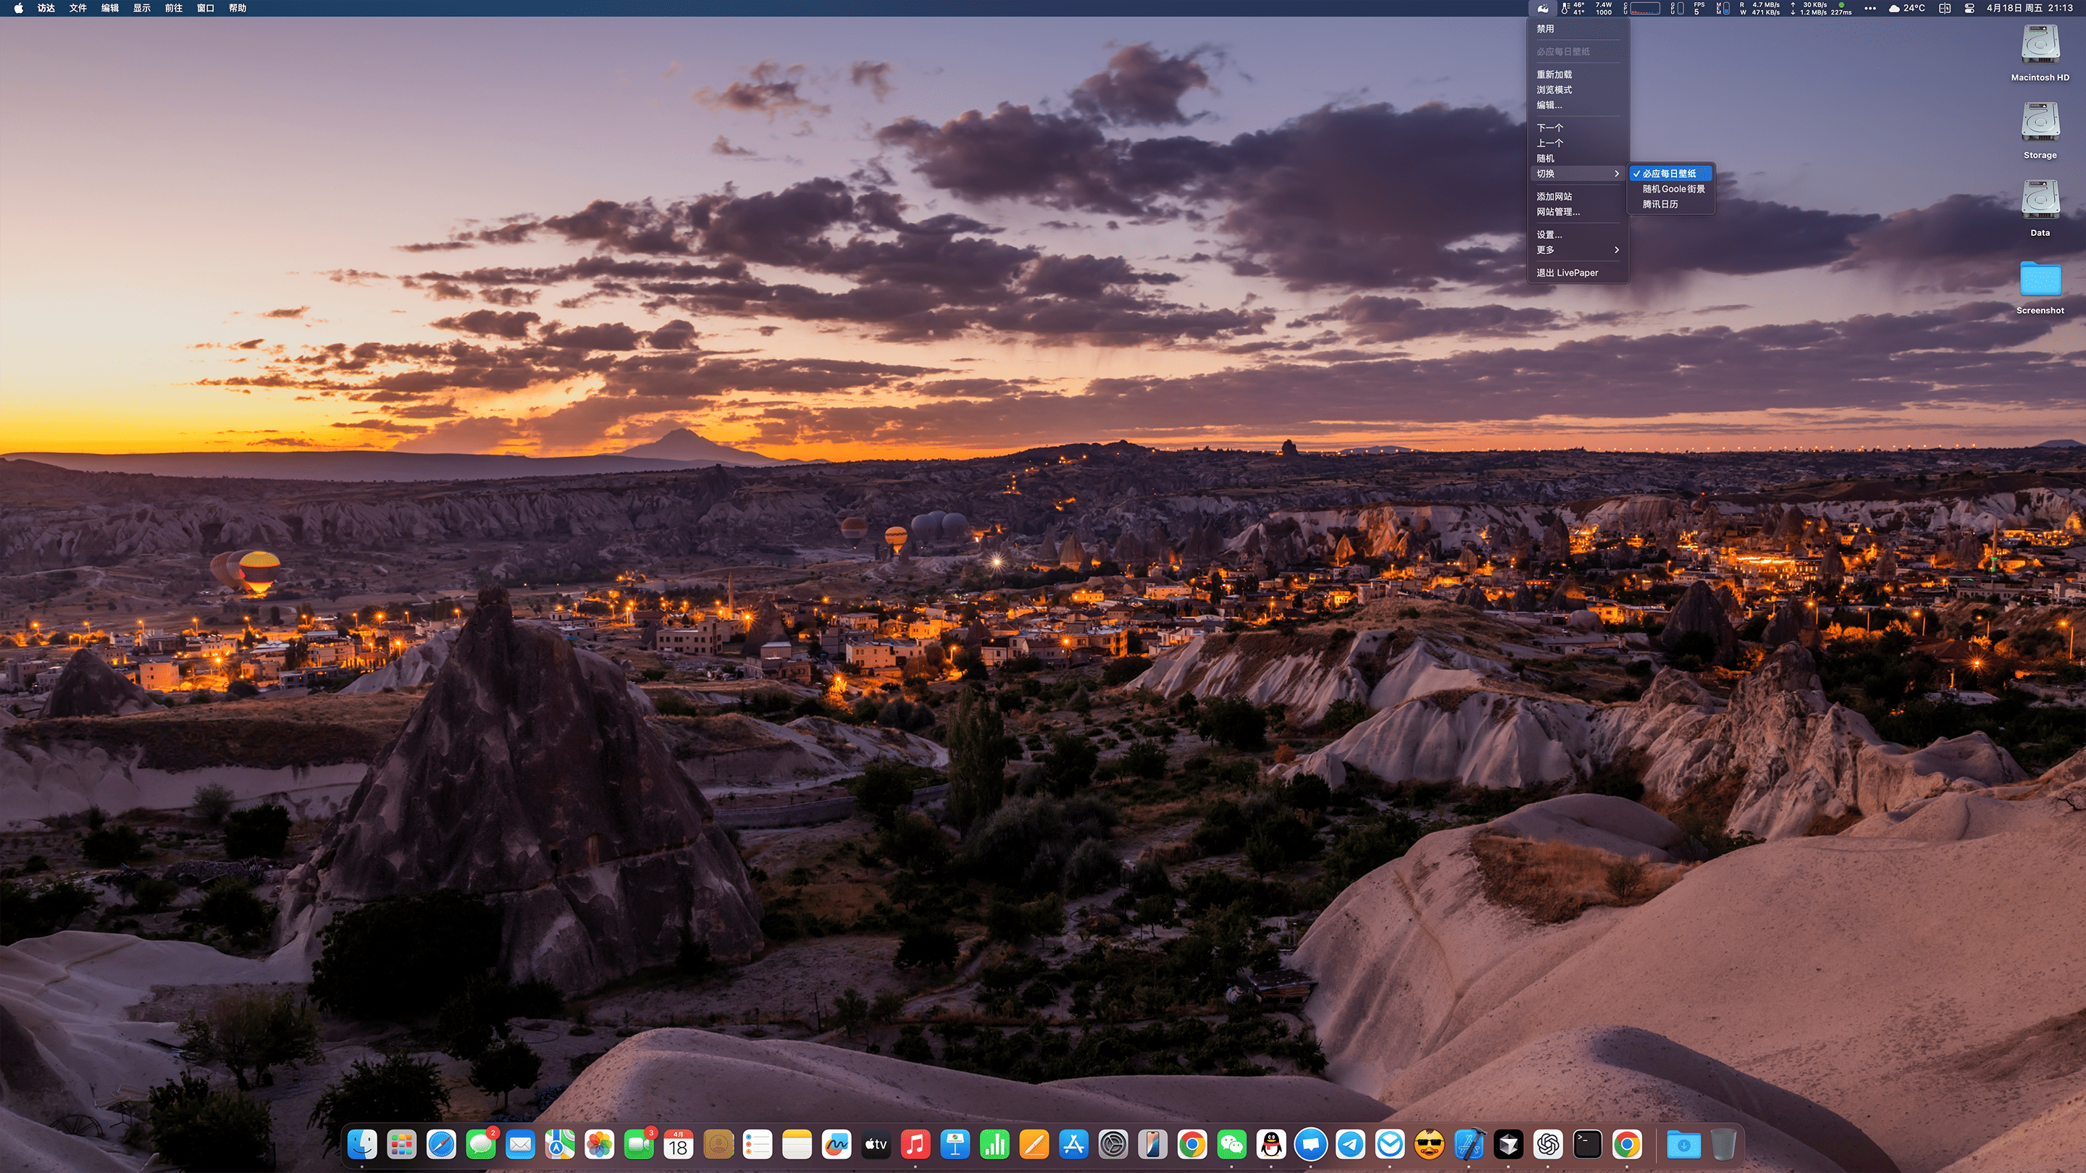Open ChatGPT app in the Dock
This screenshot has height=1173, width=2086.
click(1549, 1145)
